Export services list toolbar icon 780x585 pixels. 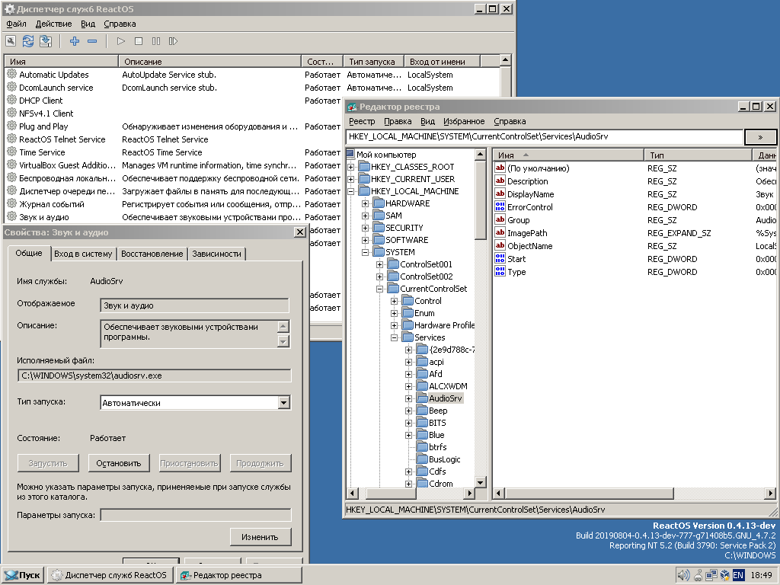pos(45,41)
